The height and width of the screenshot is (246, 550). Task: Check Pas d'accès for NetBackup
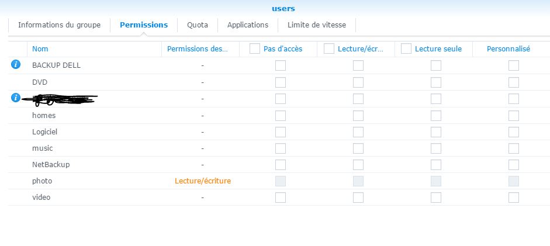pos(281,165)
